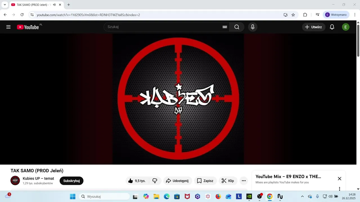This screenshot has width=360, height=202.
Task: Open Kubies UP – temat channel link
Action: point(38,178)
